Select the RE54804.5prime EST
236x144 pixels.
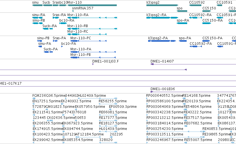[186, 109]
